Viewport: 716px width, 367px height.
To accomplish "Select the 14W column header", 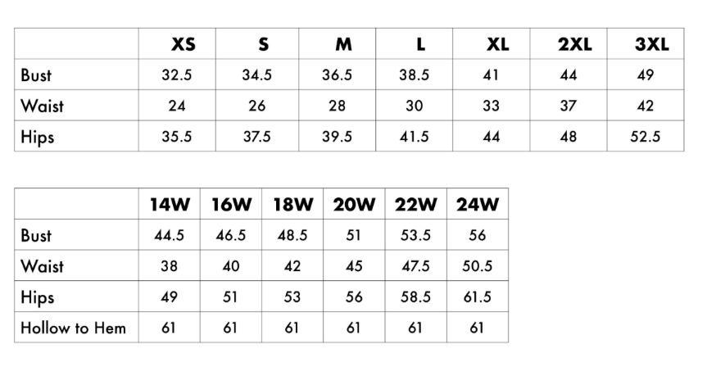I will (x=169, y=204).
